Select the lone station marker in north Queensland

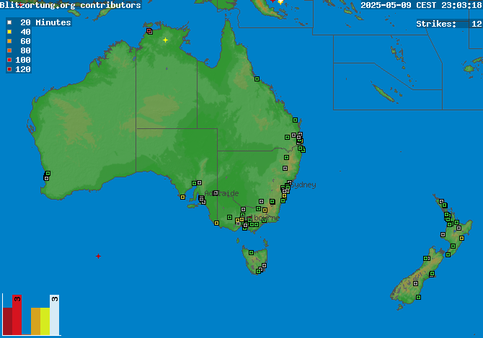(x=256, y=79)
